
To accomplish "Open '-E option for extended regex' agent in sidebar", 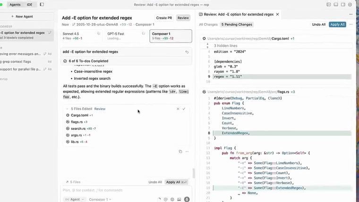I will click(26, 35).
